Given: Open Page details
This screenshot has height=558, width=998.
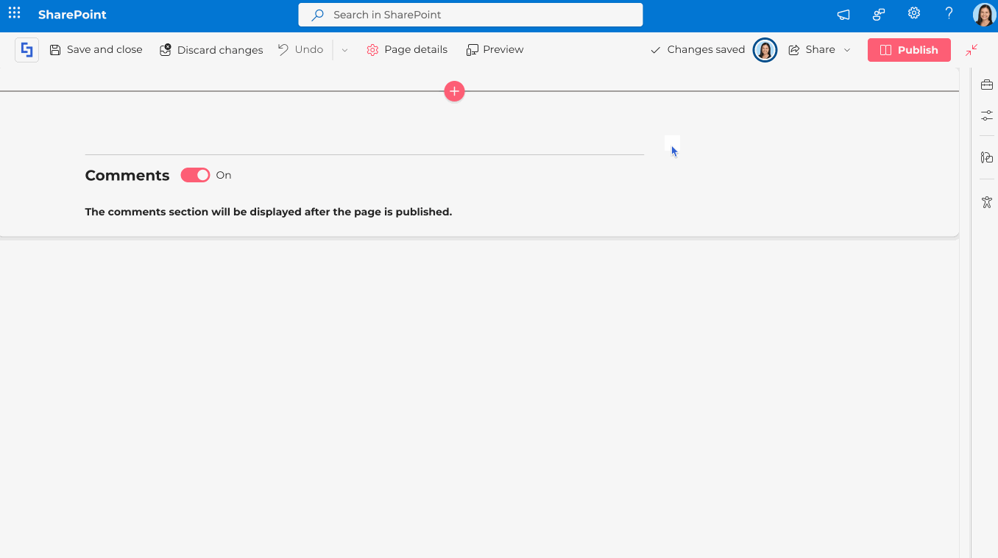Looking at the screenshot, I should [x=407, y=49].
